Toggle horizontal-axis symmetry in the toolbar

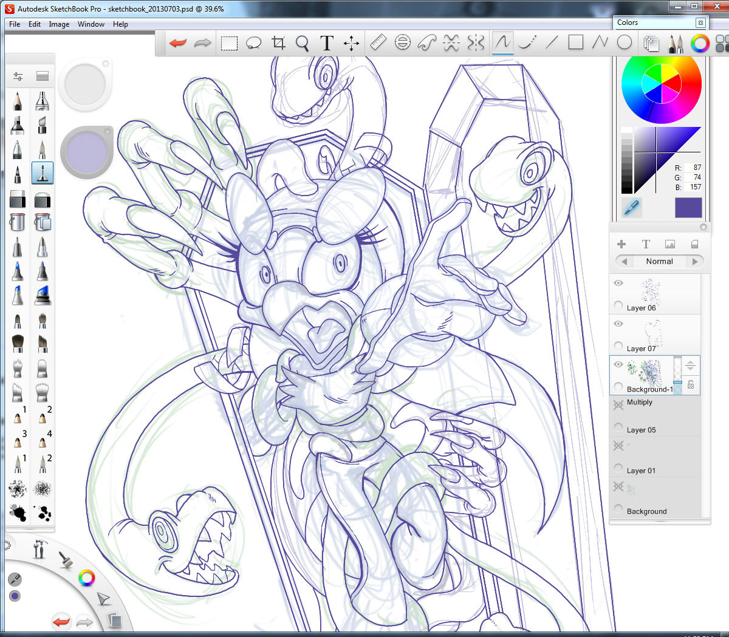click(x=451, y=43)
